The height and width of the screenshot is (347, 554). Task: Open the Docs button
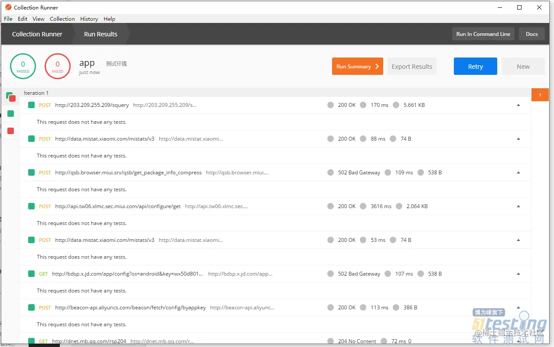(x=532, y=34)
